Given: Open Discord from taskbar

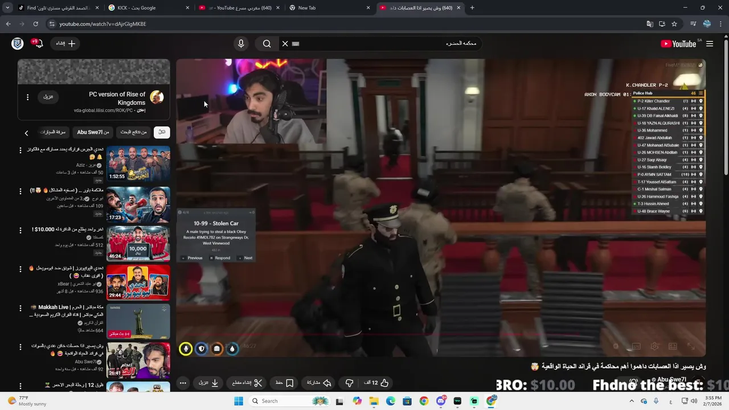Looking at the screenshot, I should [x=440, y=401].
